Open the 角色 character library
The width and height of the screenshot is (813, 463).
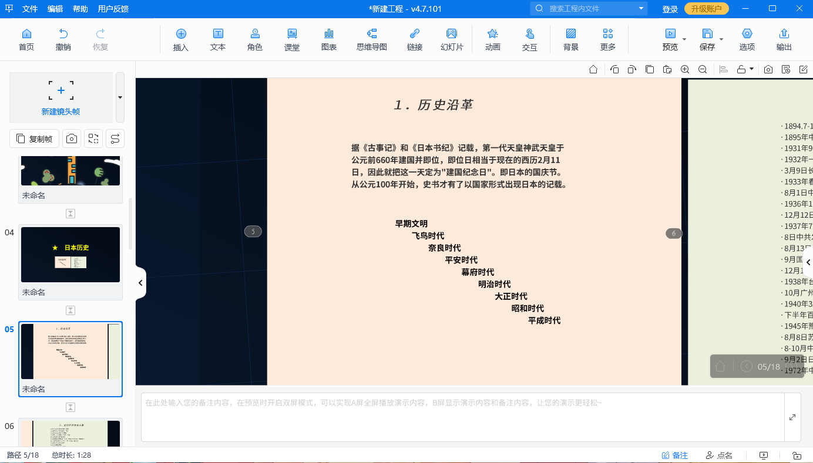point(255,39)
